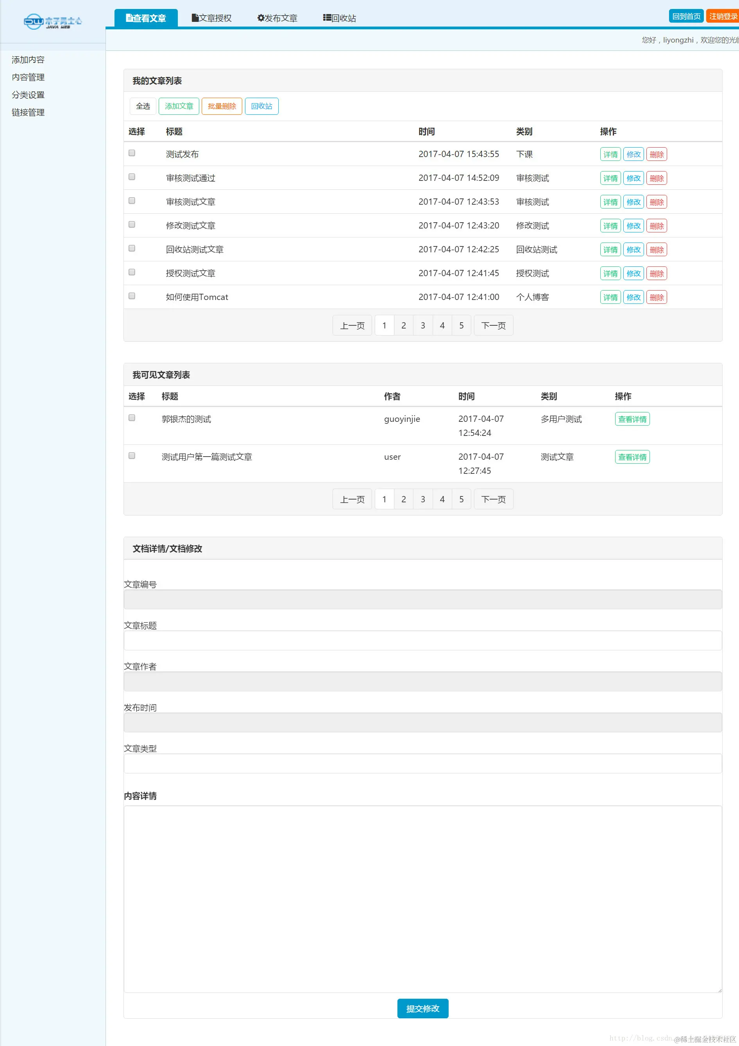Click the 回收站 button above the table
Viewport: 739px width, 1046px height.
261,106
